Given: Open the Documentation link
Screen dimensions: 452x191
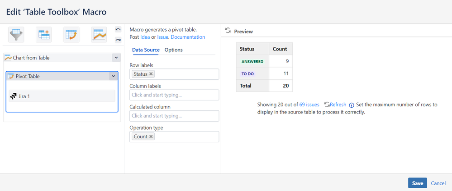Looking at the screenshot, I should click(188, 37).
